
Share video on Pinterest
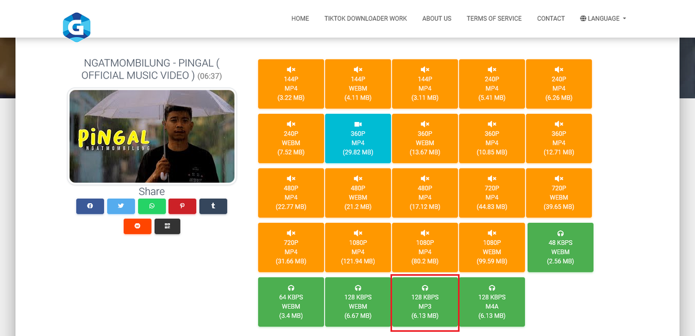182,206
